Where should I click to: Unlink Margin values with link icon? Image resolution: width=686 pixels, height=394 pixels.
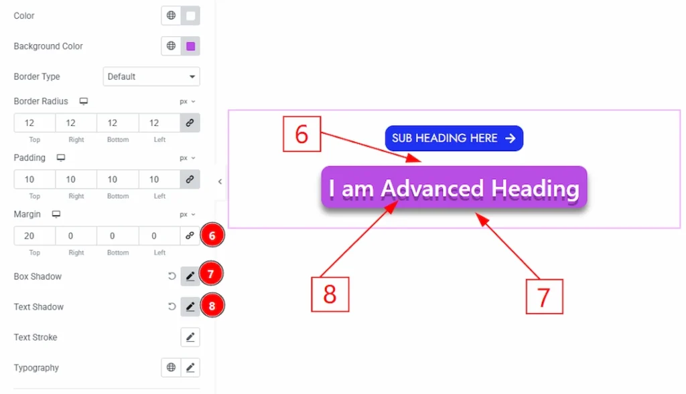pos(190,236)
